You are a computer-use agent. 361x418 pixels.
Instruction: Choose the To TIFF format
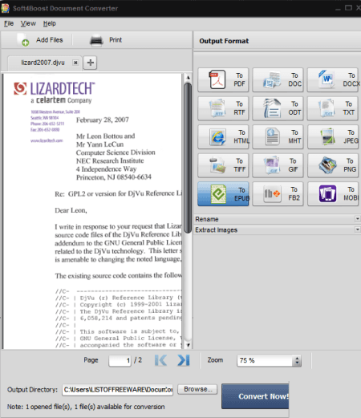tap(223, 165)
